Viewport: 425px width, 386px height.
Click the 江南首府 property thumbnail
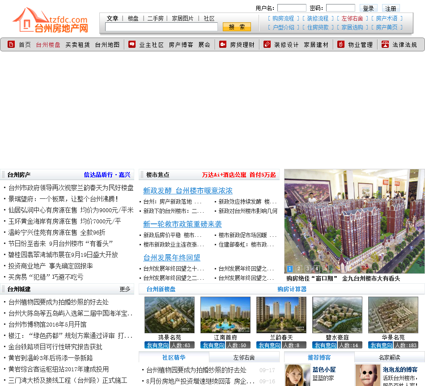click(x=225, y=315)
